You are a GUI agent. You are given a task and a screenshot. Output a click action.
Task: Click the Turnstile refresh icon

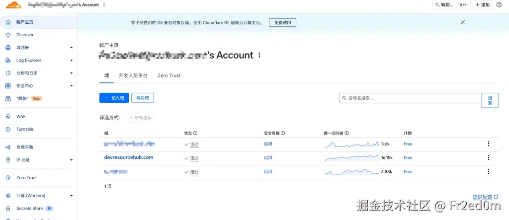pos(8,129)
